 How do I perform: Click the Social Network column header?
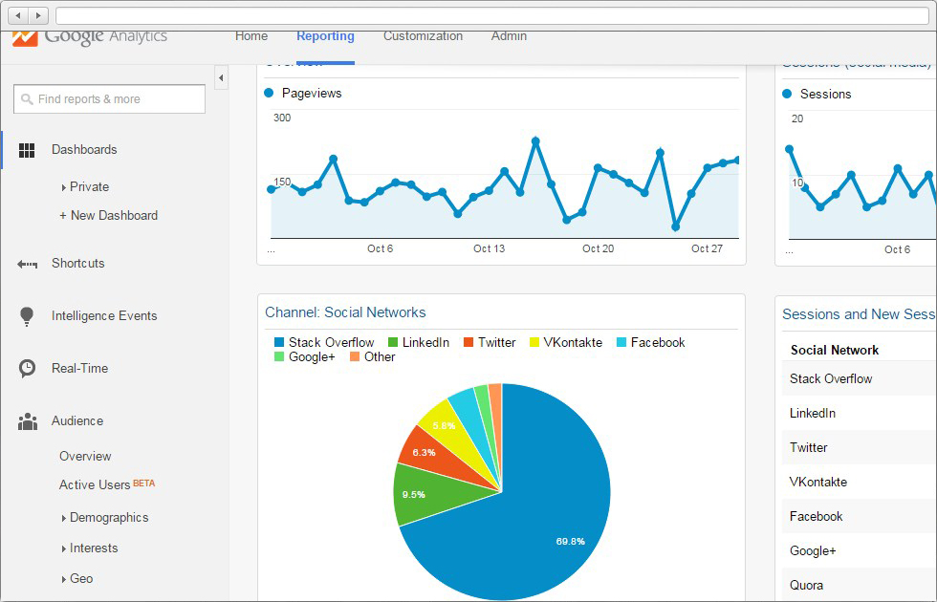(x=834, y=350)
